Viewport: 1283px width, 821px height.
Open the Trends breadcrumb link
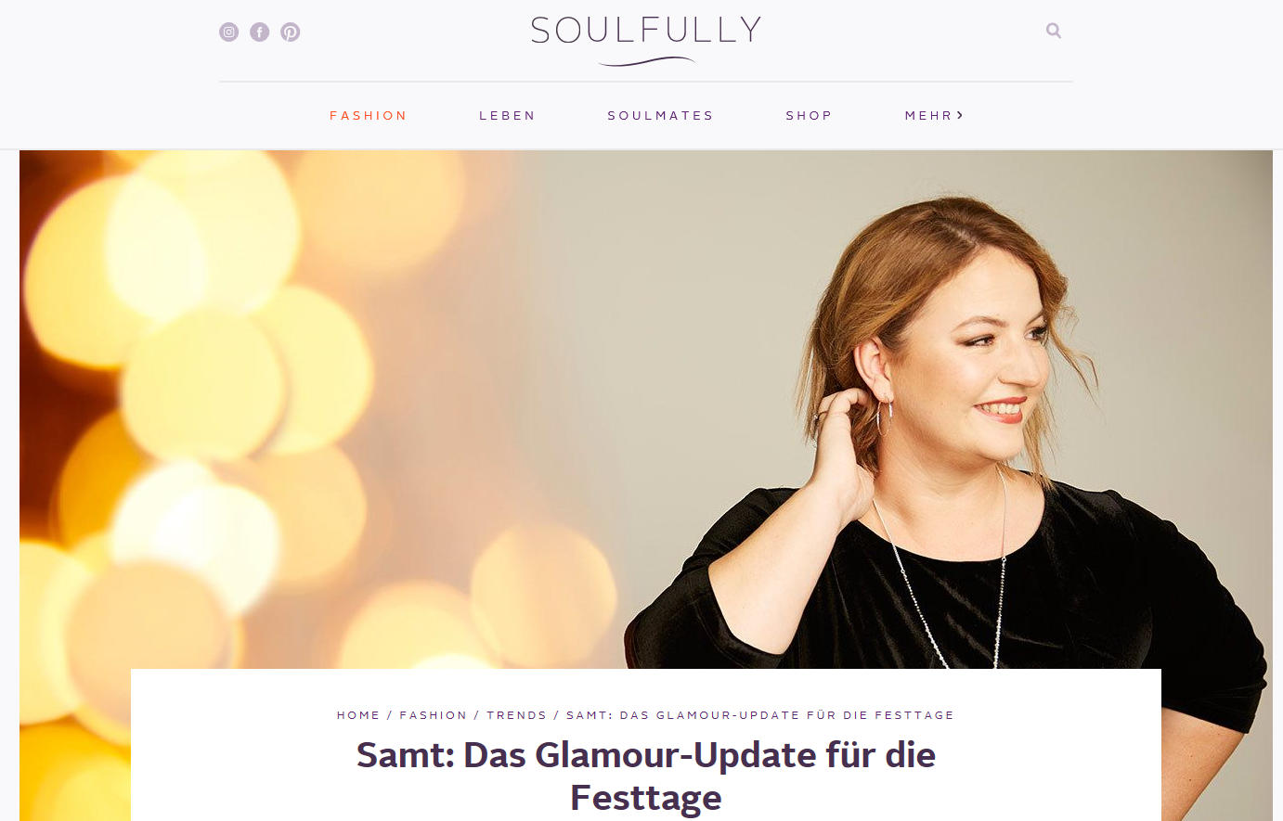click(517, 715)
